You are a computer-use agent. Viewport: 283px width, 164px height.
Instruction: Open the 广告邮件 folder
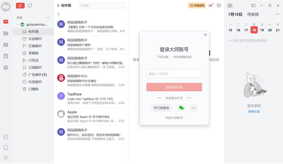37,75
